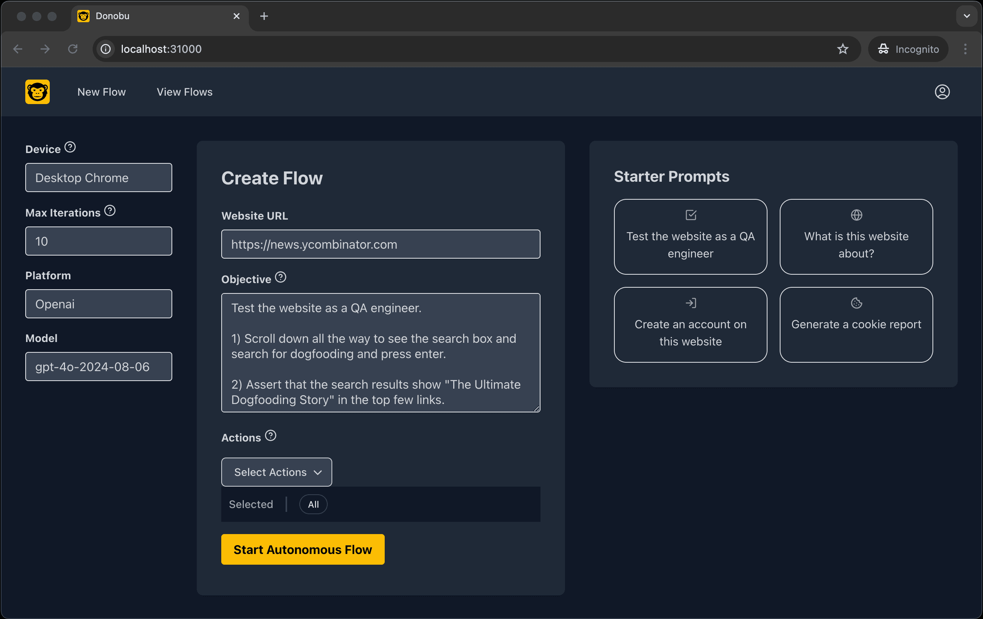
Task: Click the Objective textarea resize handle
Action: pyautogui.click(x=536, y=408)
